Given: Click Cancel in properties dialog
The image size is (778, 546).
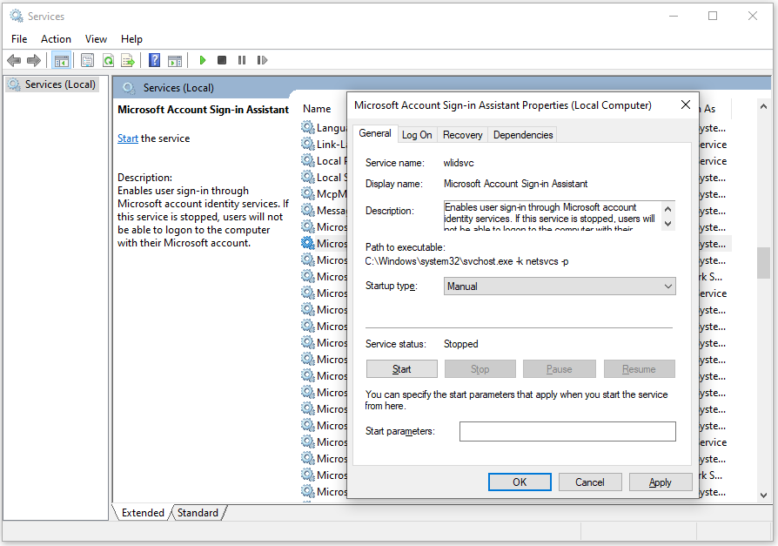Looking at the screenshot, I should coord(590,482).
